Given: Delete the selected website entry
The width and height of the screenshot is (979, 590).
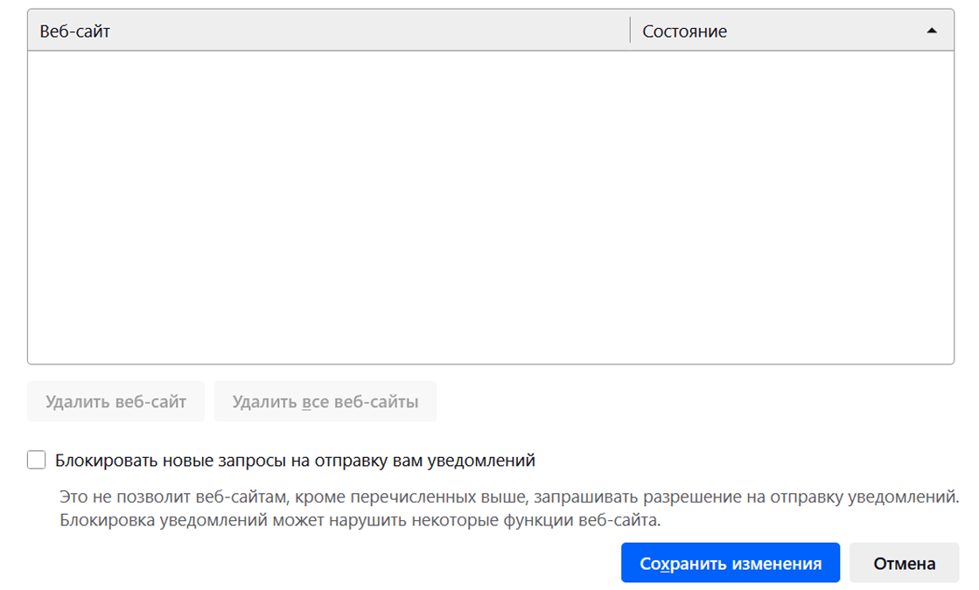Looking at the screenshot, I should (x=115, y=400).
